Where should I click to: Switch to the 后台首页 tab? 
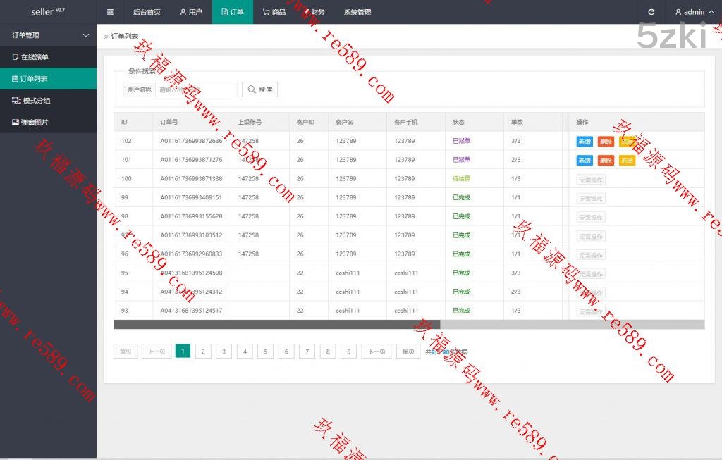(147, 12)
